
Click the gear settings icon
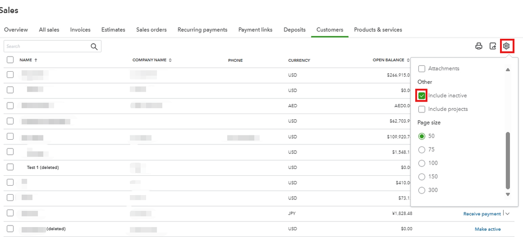[x=506, y=46]
